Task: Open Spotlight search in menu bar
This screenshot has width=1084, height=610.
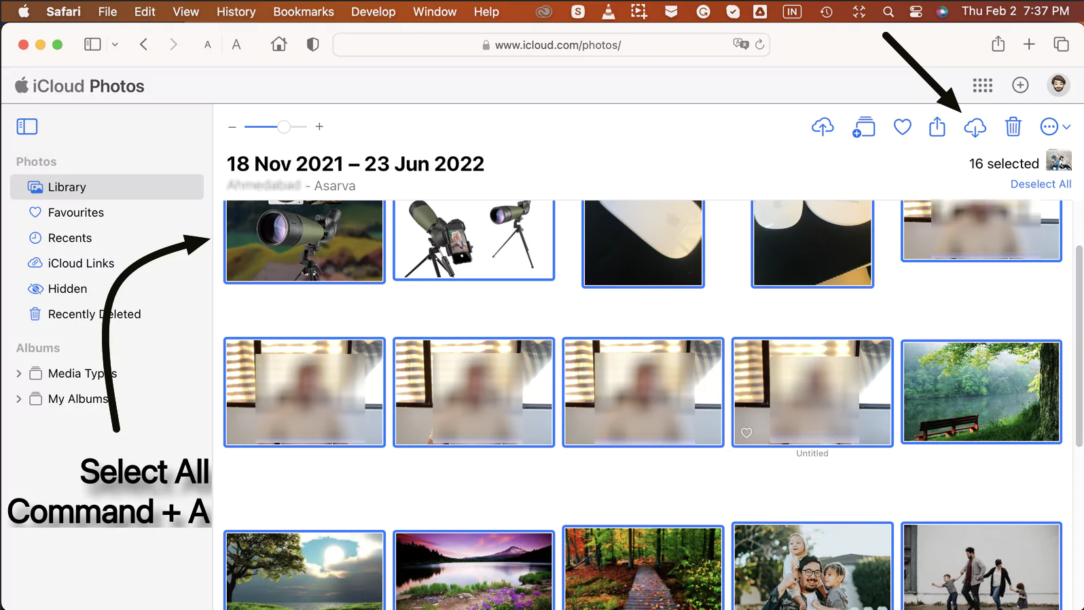Action: pyautogui.click(x=888, y=12)
